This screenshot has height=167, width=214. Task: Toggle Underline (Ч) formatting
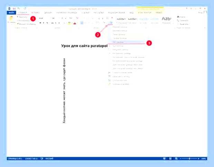point(47,23)
